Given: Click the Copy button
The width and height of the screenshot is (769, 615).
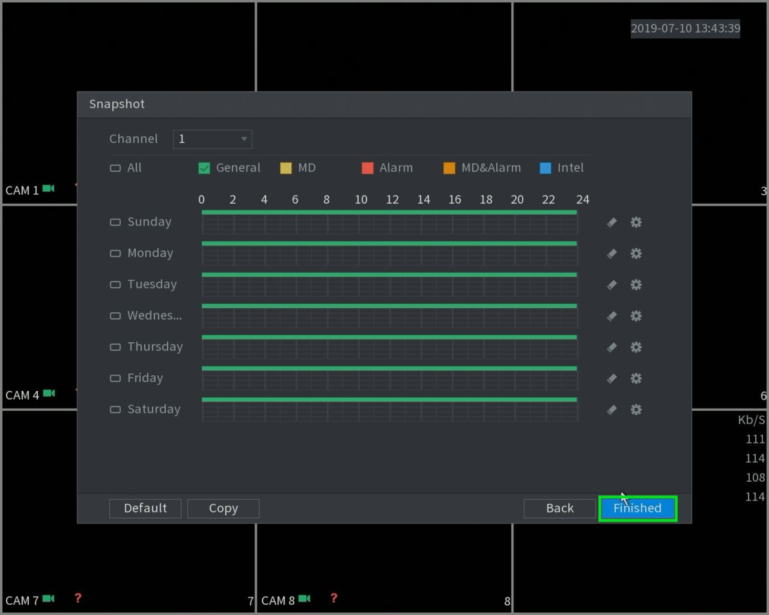Looking at the screenshot, I should [223, 508].
